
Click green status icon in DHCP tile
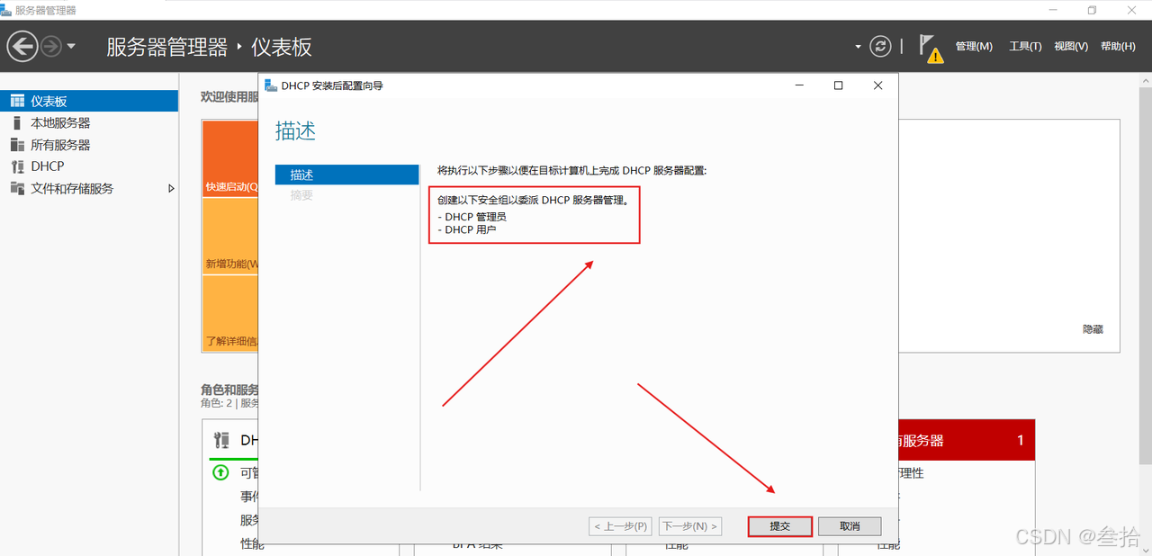(220, 472)
